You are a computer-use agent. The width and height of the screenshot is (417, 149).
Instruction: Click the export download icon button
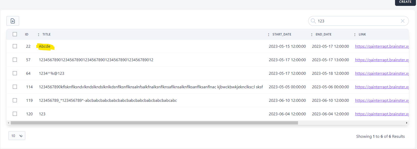[x=13, y=21]
